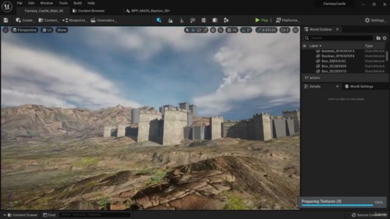Close the Details tab
Viewport: 390px width, 219px height.
click(337, 86)
